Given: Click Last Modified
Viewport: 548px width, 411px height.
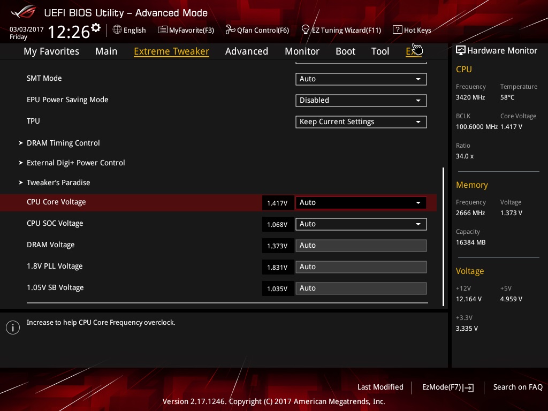Looking at the screenshot, I should pos(380,387).
